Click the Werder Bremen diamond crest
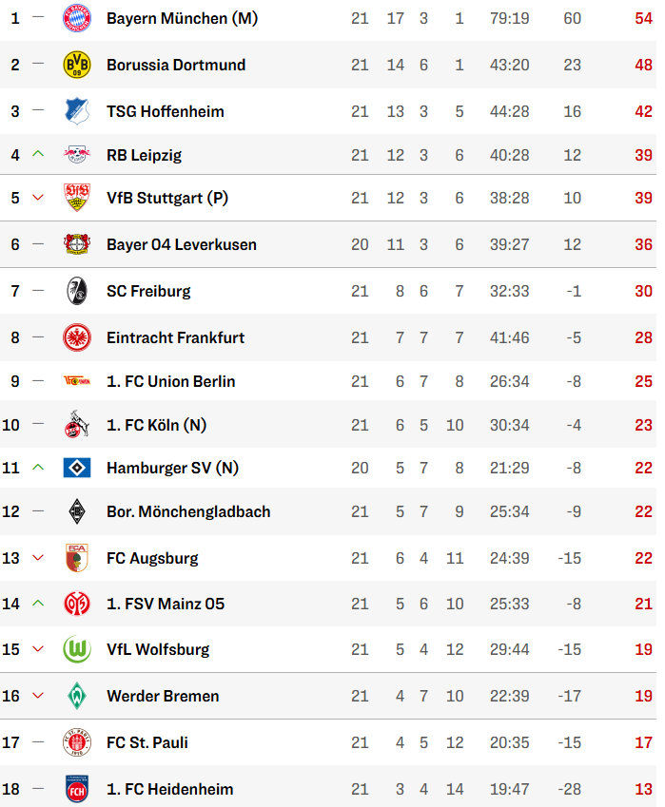Screen dimensions: 665x807 77,696
